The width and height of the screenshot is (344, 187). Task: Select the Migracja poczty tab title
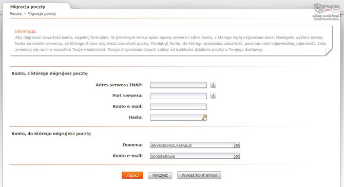coord(28,7)
